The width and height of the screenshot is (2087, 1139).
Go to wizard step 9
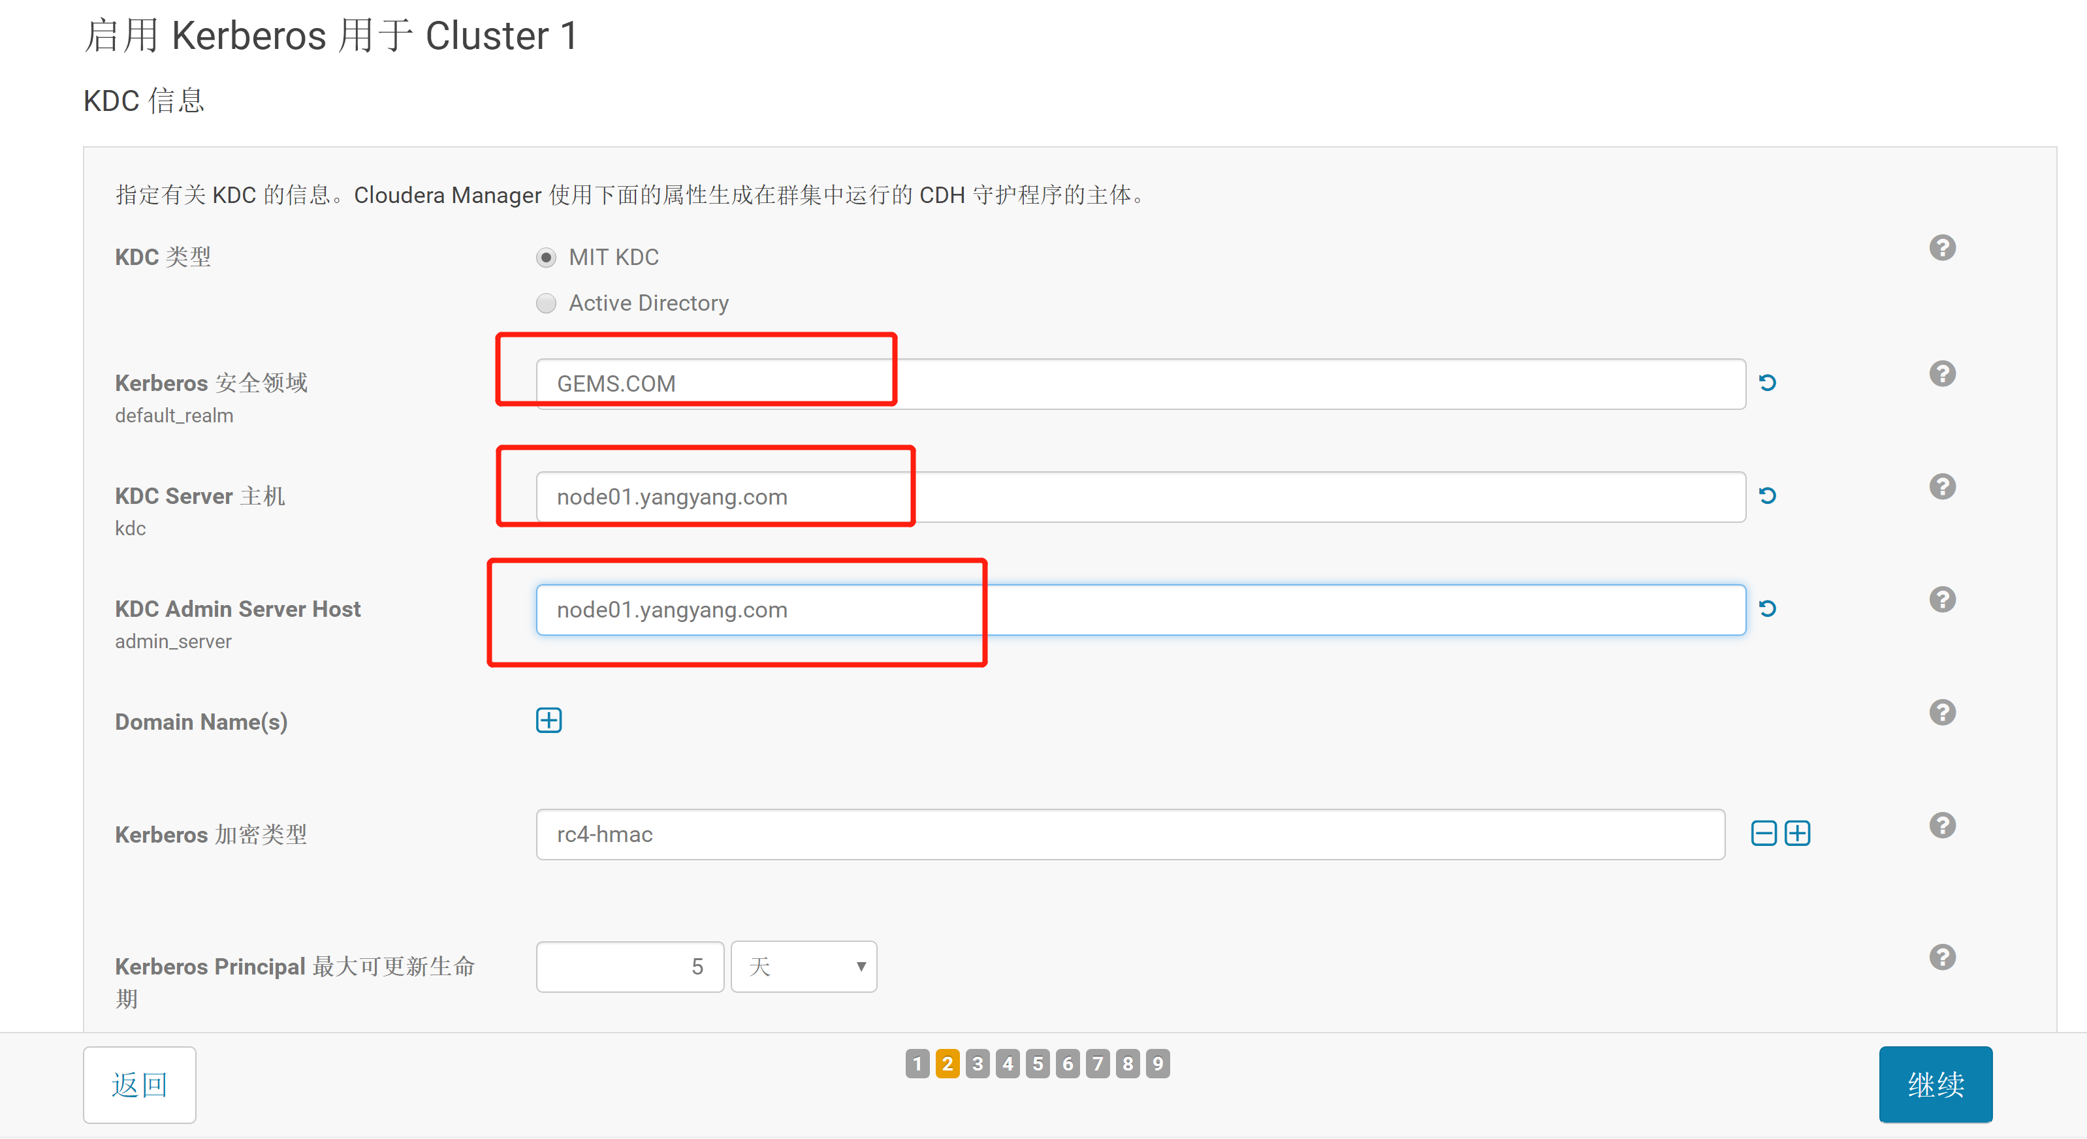click(1158, 1064)
